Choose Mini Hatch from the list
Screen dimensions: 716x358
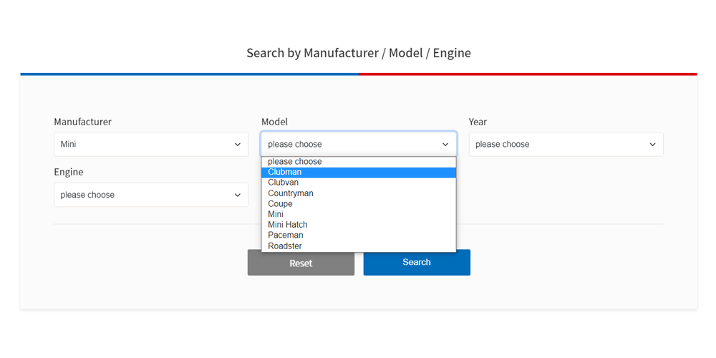(x=359, y=225)
